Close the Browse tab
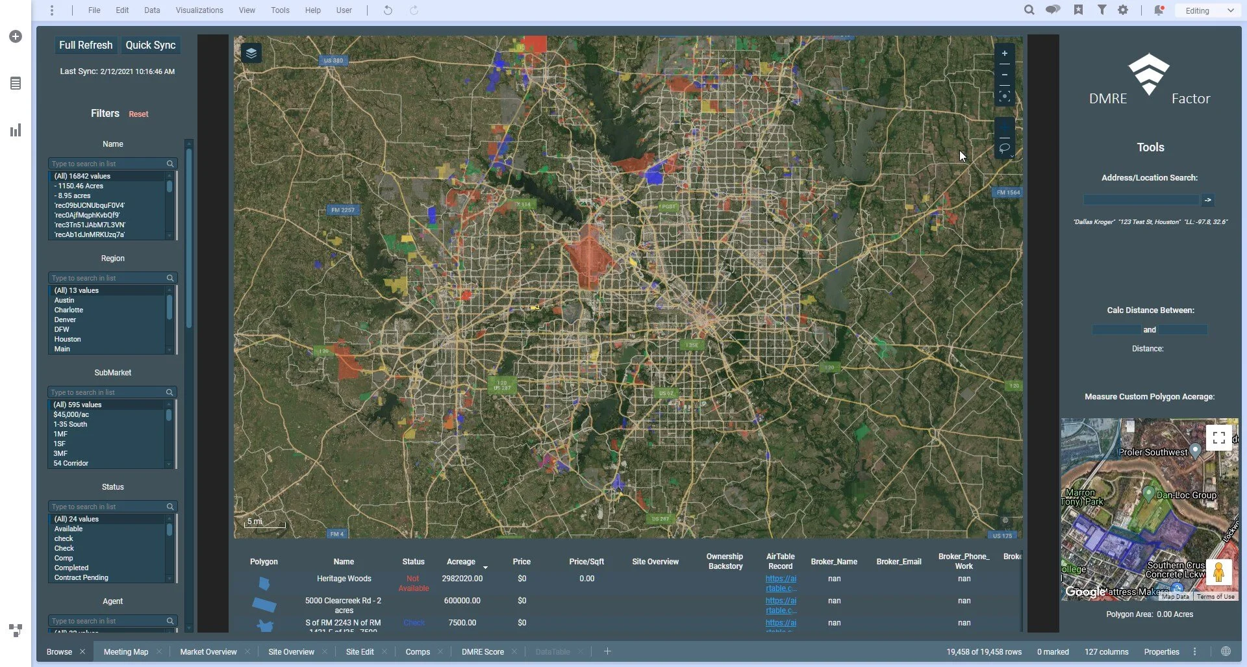Screen dimensions: 1247x667 coord(82,651)
